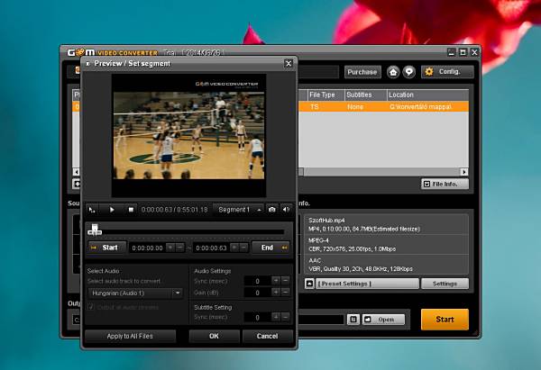Click the frame step icon left of Play
This screenshot has height=370, width=541.
(x=92, y=210)
